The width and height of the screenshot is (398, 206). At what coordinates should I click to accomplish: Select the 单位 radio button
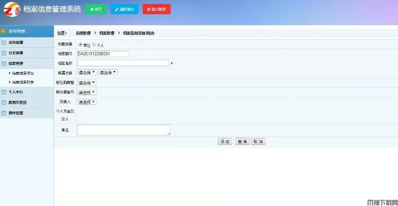(x=80, y=45)
